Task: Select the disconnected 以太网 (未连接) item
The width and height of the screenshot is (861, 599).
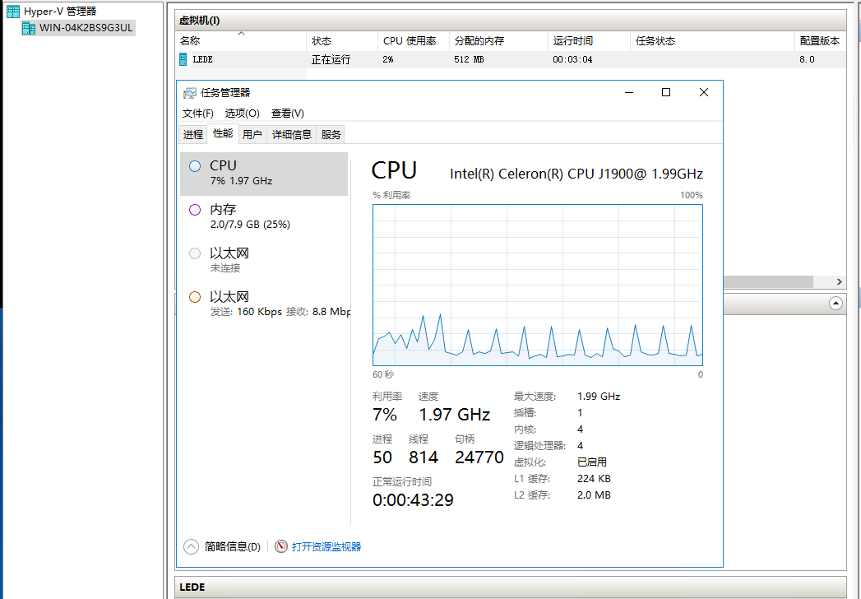Action: click(264, 261)
